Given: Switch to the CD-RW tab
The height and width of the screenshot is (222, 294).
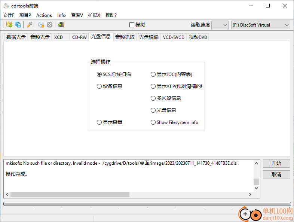Looking at the screenshot, I should (80, 37).
